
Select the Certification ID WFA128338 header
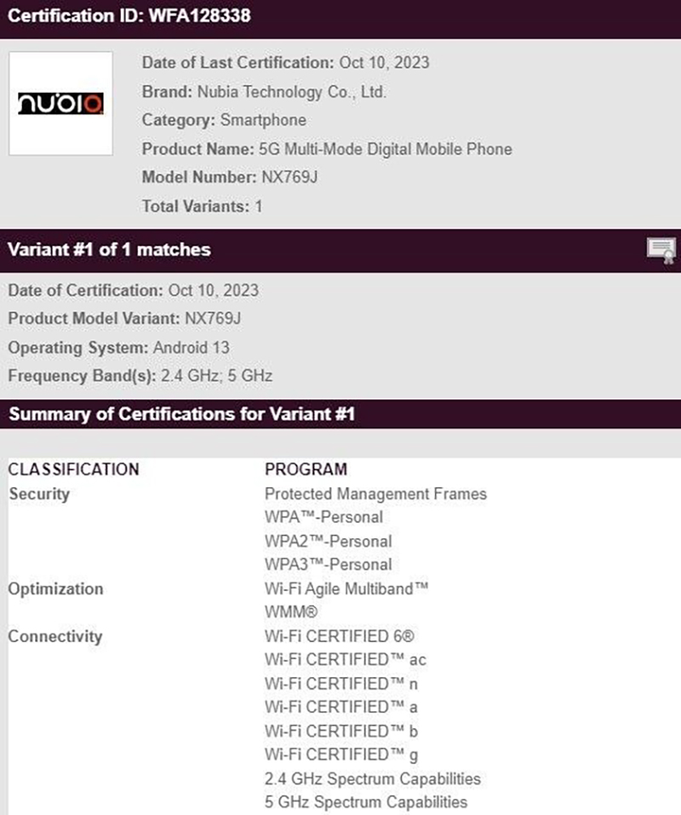pos(129,15)
